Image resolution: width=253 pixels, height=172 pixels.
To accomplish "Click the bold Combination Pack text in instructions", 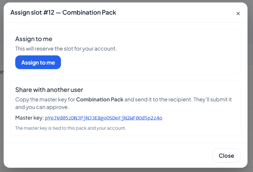I will (100, 100).
